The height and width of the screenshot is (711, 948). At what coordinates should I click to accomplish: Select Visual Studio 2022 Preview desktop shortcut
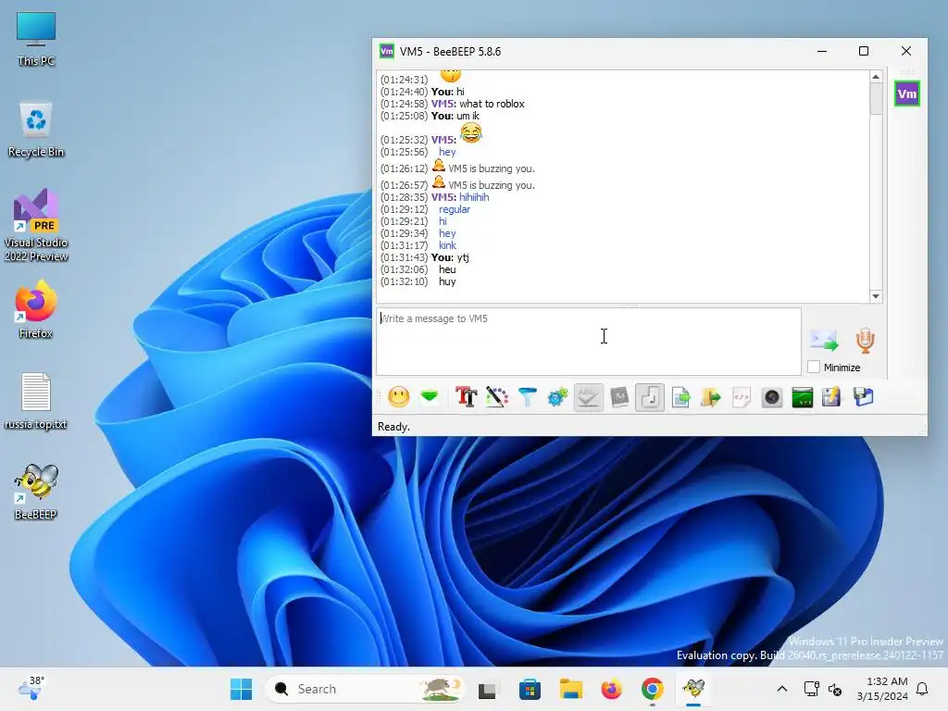(x=36, y=225)
